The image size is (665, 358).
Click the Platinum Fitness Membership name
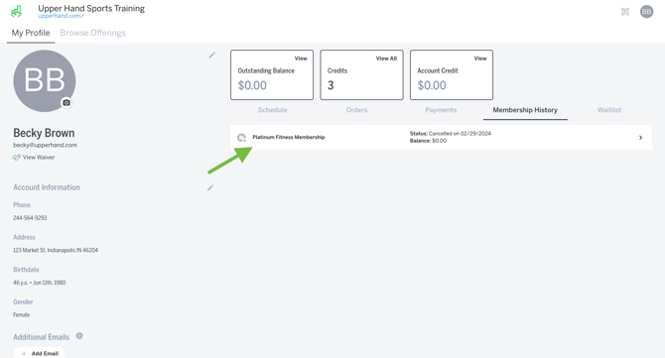click(289, 137)
